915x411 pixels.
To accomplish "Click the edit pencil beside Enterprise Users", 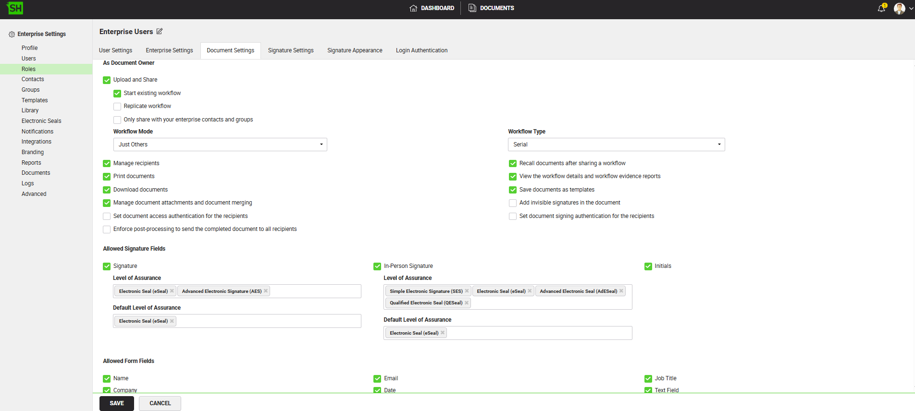I will [x=160, y=32].
